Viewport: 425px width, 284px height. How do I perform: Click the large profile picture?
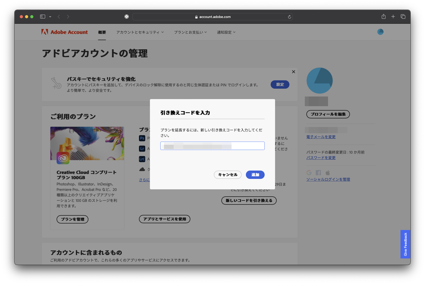pyautogui.click(x=320, y=81)
